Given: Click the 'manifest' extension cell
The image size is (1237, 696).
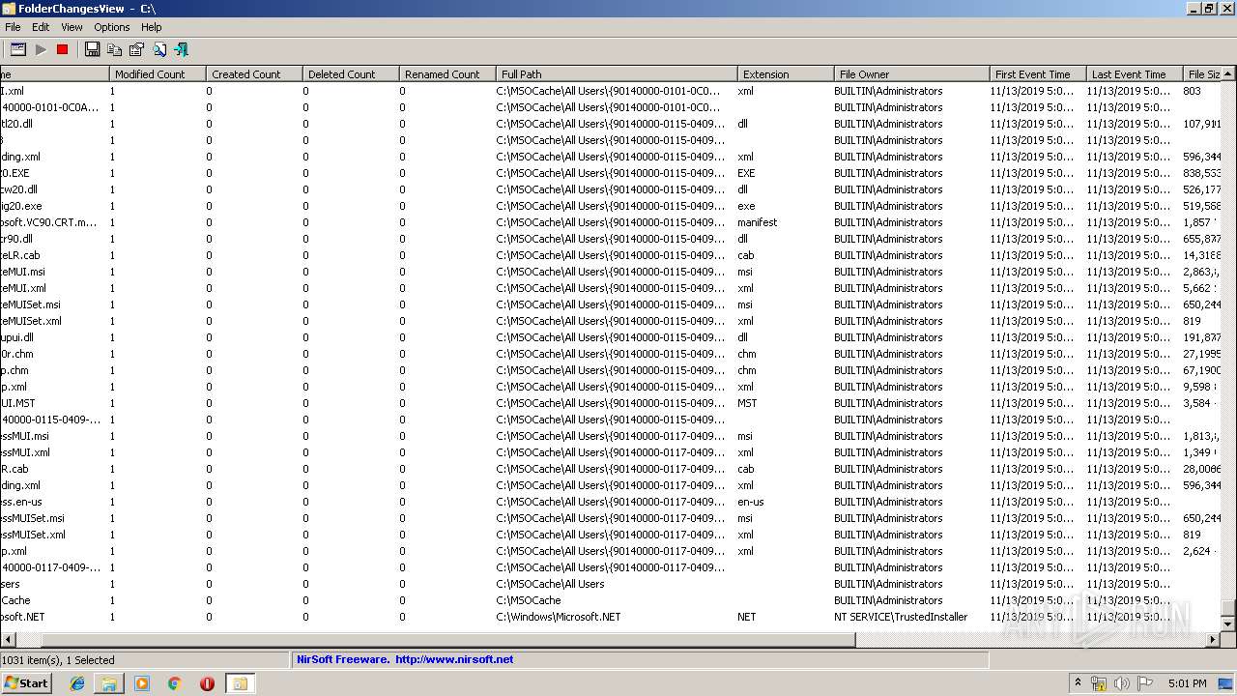Looking at the screenshot, I should (x=757, y=222).
